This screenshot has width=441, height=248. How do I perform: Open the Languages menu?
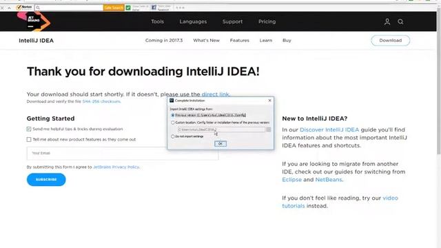pyautogui.click(x=193, y=21)
